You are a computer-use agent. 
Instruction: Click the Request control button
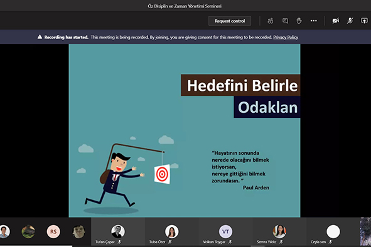pos(230,21)
